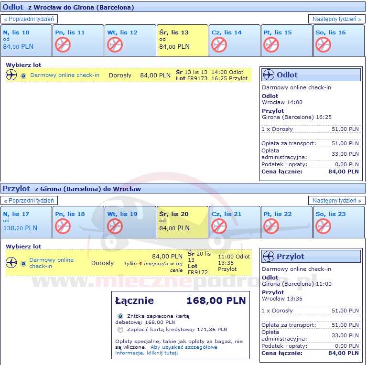Go to next week for return flights
367x365 pixels.
(336, 201)
